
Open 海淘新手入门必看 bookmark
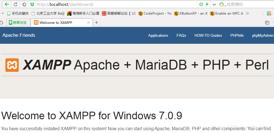(83, 13)
